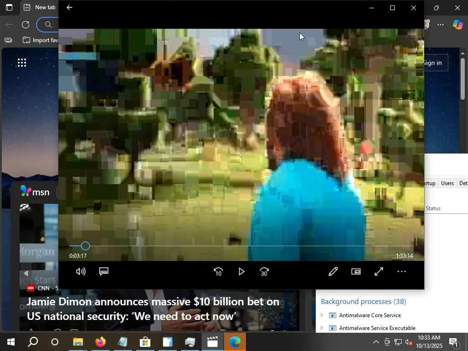Open Microsoft Store from taskbar
This screenshot has height=351, width=468.
(145, 342)
